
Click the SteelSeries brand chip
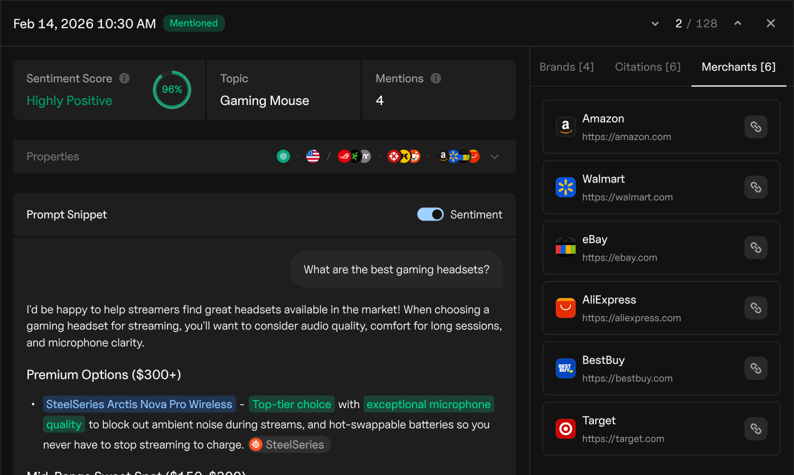(289, 444)
